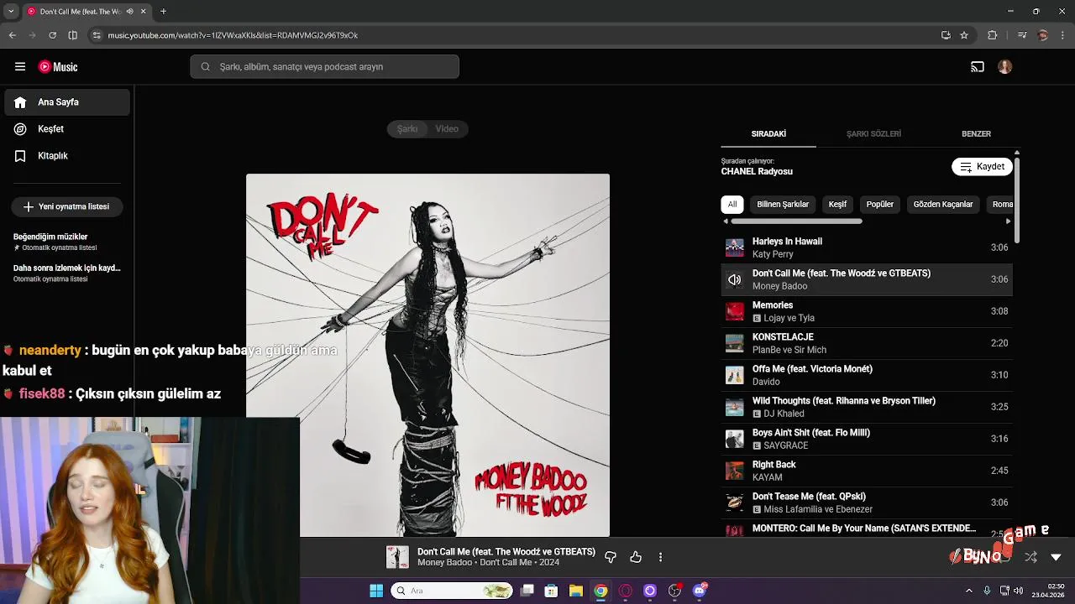Screen dimensions: 1075x604
Task: Show hidden system tray icons
Action: pos(968,591)
